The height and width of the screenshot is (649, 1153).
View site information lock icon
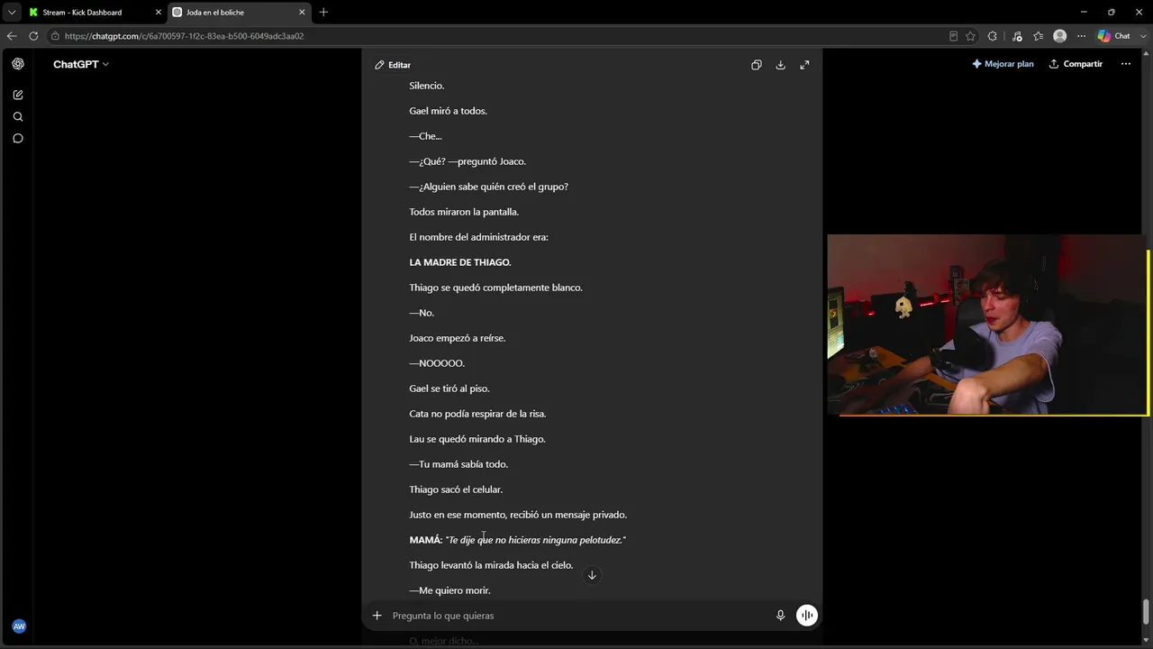coord(55,36)
